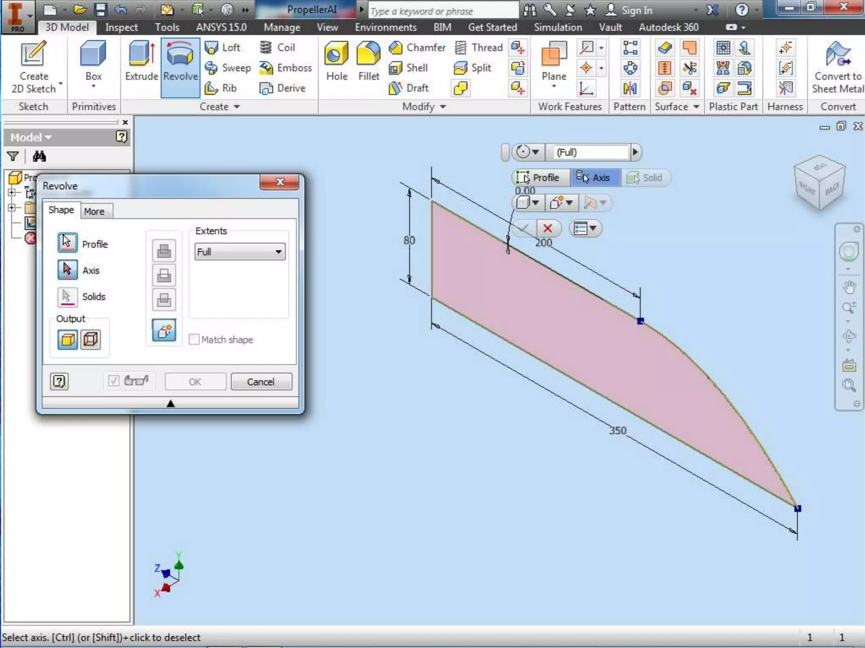The height and width of the screenshot is (648, 865).
Task: Switch to the More tab
Action: 94,211
